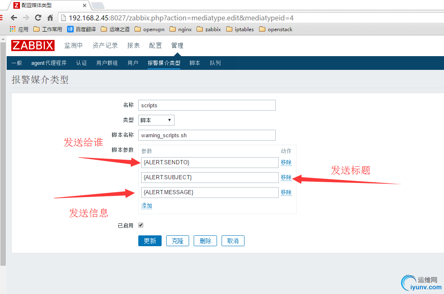Viewport: 444px width, 294px height.
Task: Click the {ALERT.SENDTO} parameter field
Action: (x=210, y=163)
